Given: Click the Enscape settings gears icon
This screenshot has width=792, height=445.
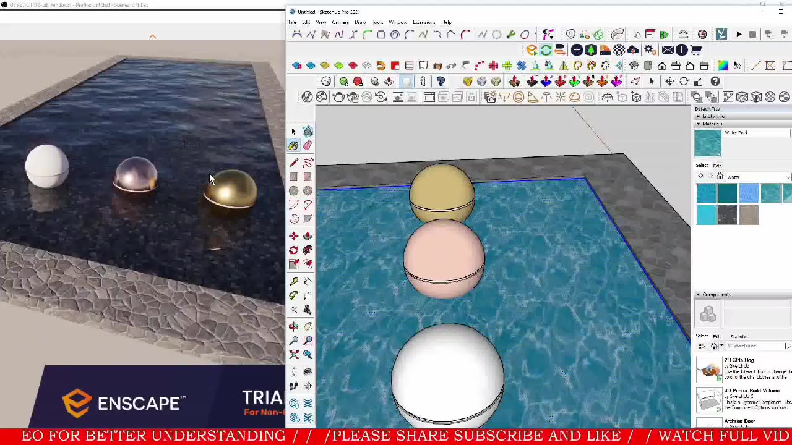Looking at the screenshot, I should coord(649,50).
